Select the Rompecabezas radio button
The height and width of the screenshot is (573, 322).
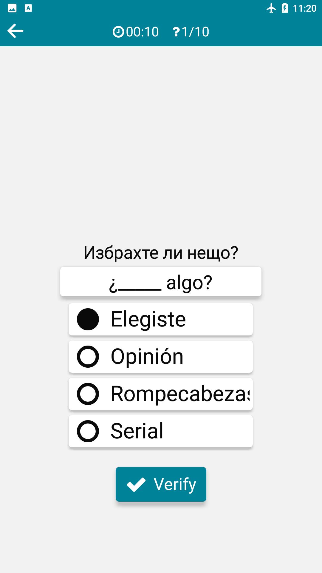pyautogui.click(x=88, y=394)
